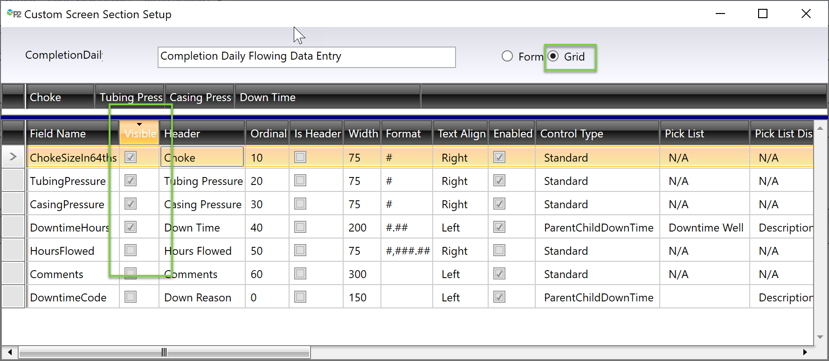Enable Visible checkbox for HoursFlowed row
The height and width of the screenshot is (361, 829).
coord(131,251)
